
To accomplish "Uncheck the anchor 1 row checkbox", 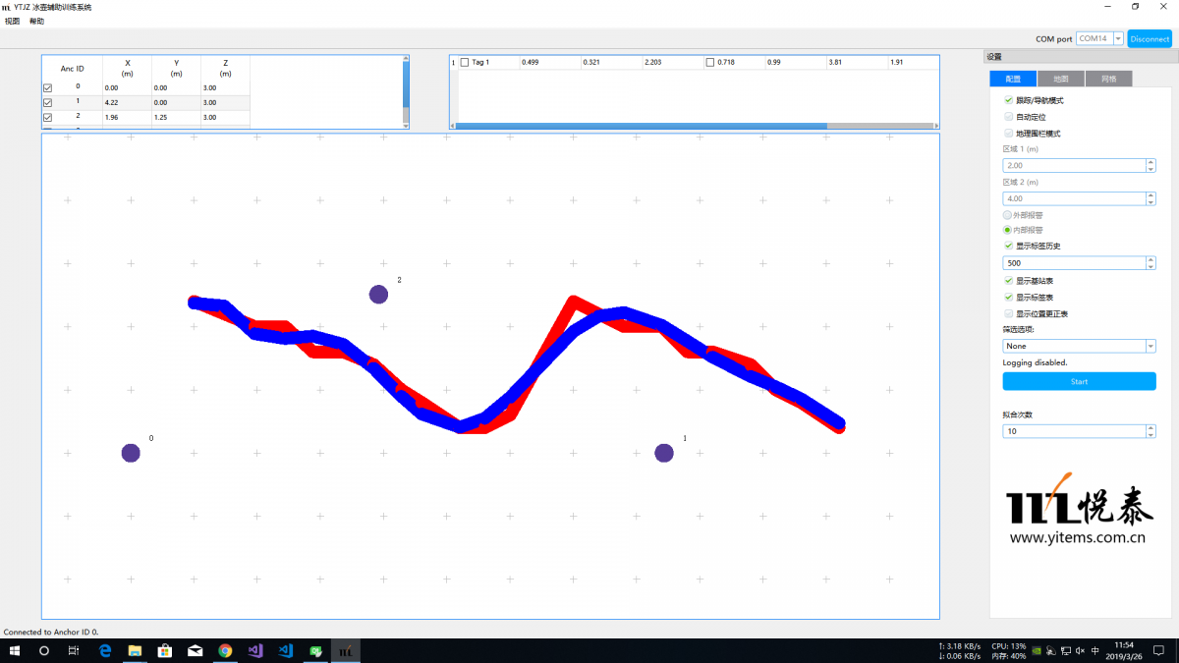I will click(x=47, y=102).
